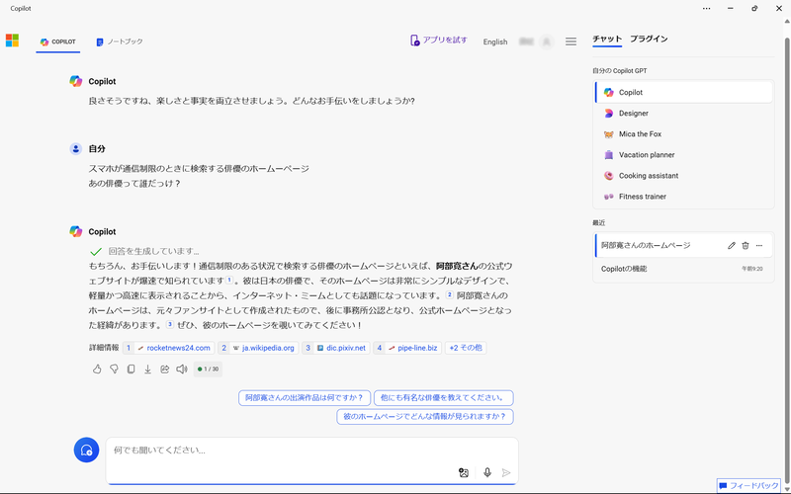Viewport: 791px width, 494px height.
Task: Add an image with image icon
Action: (463, 472)
